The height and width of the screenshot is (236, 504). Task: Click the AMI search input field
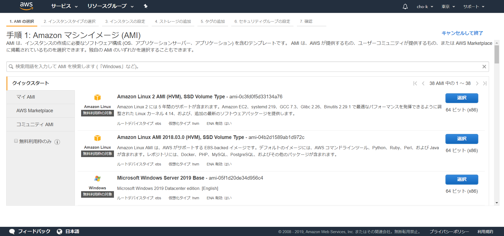[248, 67]
